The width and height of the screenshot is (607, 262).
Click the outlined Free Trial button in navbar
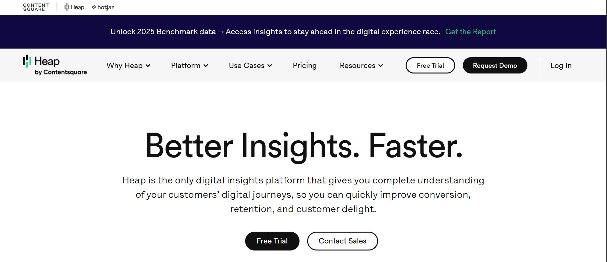(x=430, y=65)
